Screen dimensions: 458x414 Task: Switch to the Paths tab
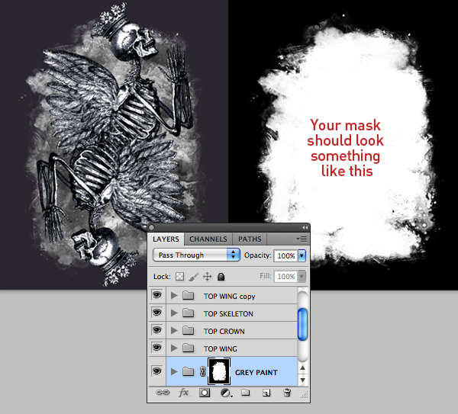point(250,239)
